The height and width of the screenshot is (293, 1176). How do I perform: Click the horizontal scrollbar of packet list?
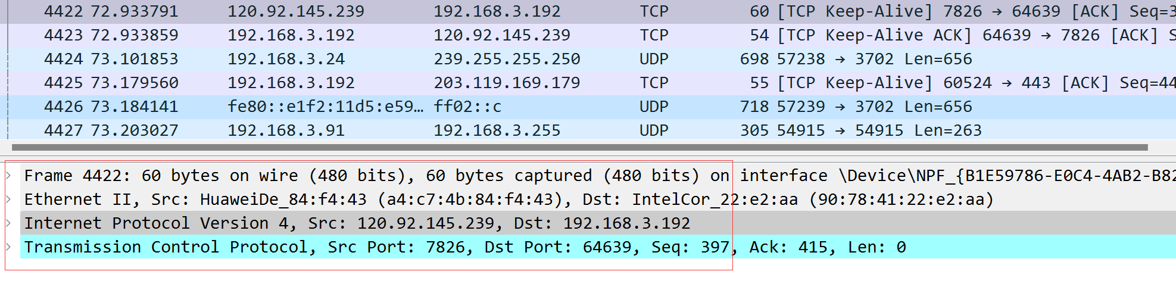(x=579, y=147)
